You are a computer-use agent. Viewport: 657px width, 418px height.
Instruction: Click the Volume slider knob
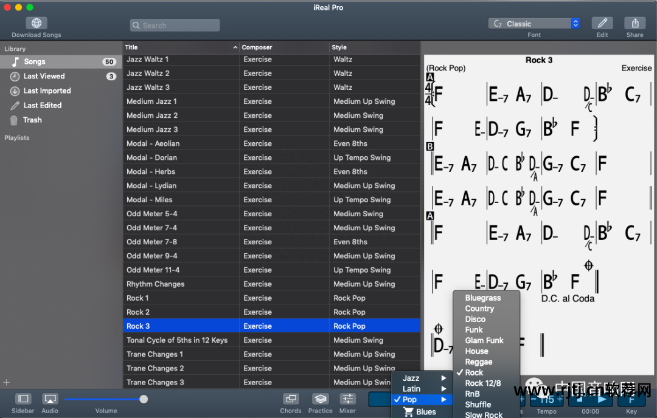tap(144, 399)
